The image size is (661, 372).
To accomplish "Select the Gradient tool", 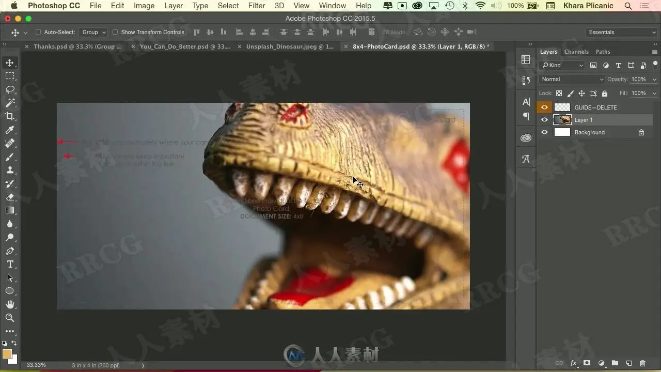I will [10, 210].
